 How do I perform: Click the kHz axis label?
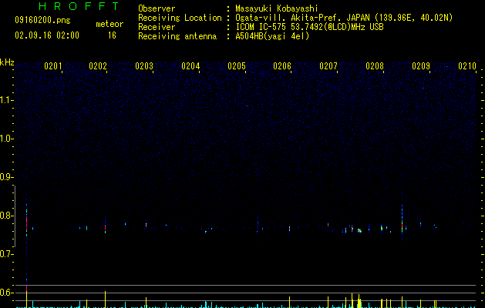click(x=7, y=62)
